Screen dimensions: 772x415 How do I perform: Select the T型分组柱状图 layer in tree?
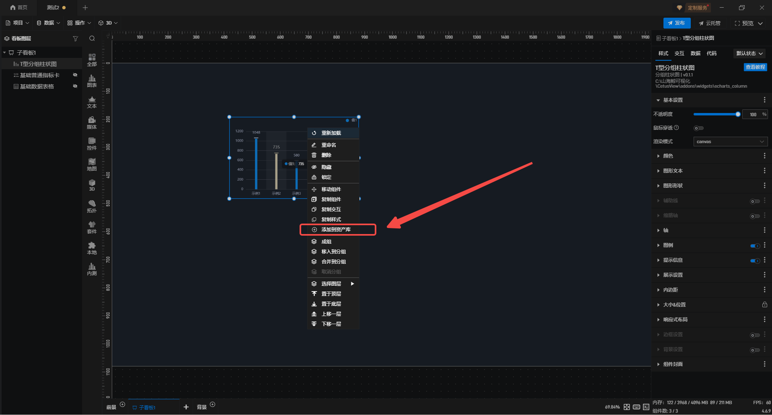[38, 64]
